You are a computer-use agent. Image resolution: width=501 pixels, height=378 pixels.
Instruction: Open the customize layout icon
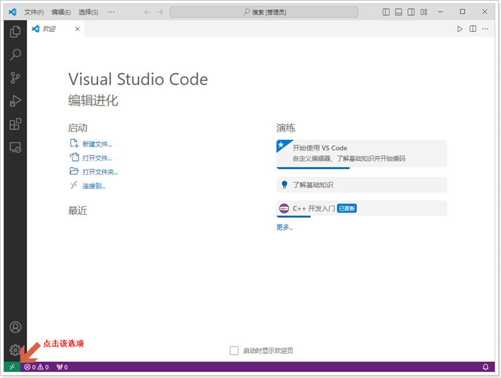point(423,12)
